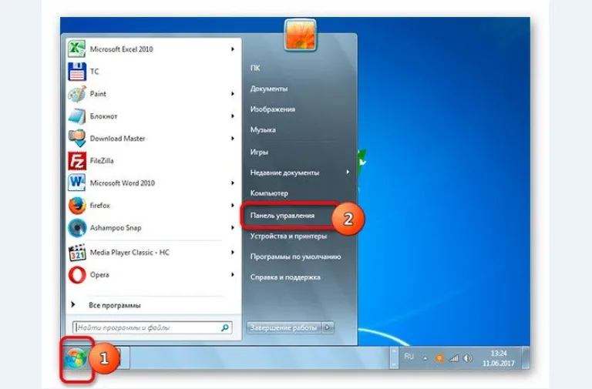
Task: Click the RU language indicator
Action: pyautogui.click(x=409, y=357)
